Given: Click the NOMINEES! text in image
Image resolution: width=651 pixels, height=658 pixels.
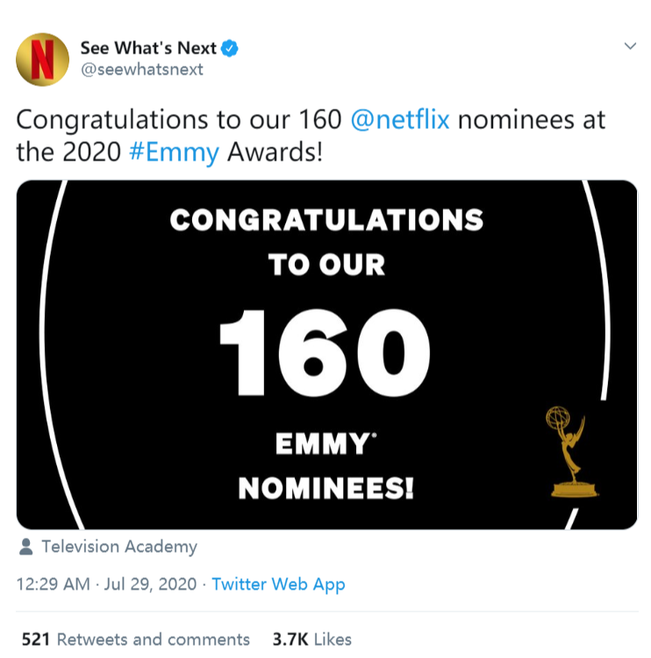Looking at the screenshot, I should click(326, 489).
